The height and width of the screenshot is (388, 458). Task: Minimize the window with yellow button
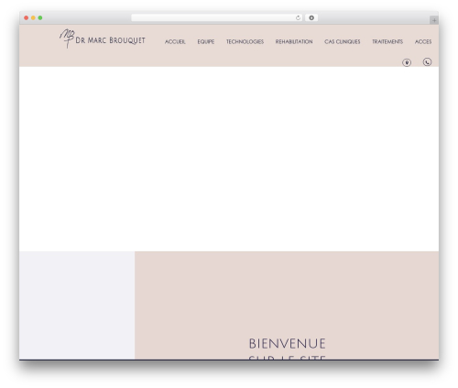[33, 18]
